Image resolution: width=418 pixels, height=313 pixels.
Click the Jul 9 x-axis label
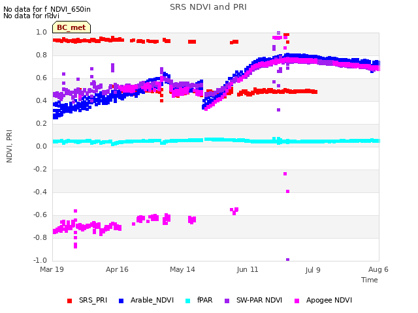313,270
